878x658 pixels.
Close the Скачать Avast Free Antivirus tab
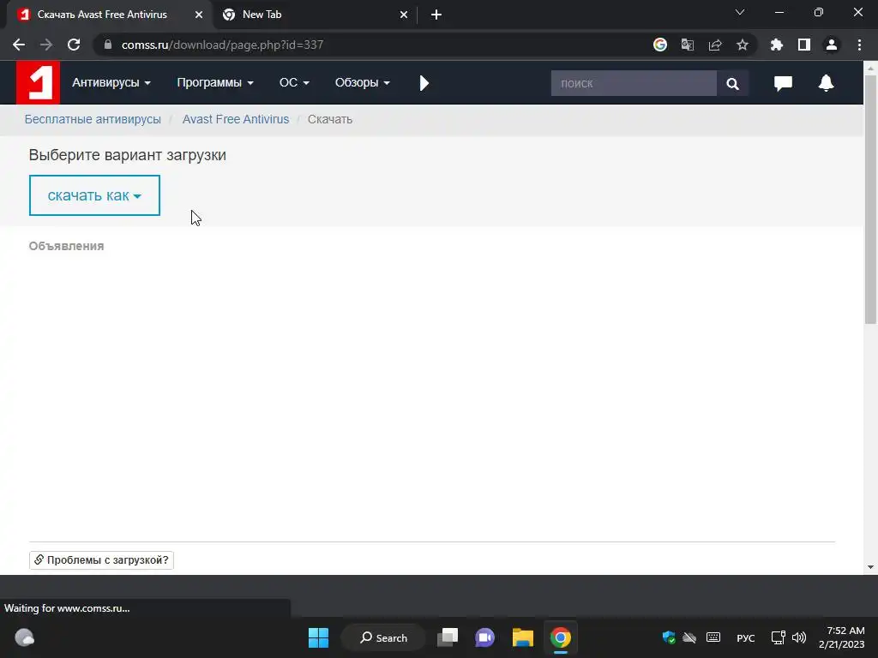[x=199, y=15]
